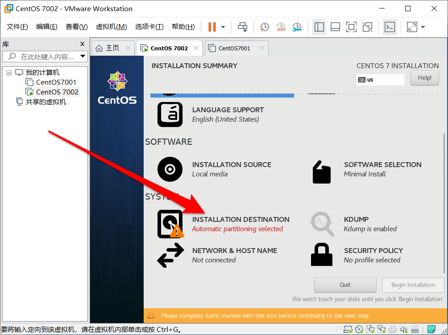Click the us keyboard layout selector

pyautogui.click(x=380, y=80)
